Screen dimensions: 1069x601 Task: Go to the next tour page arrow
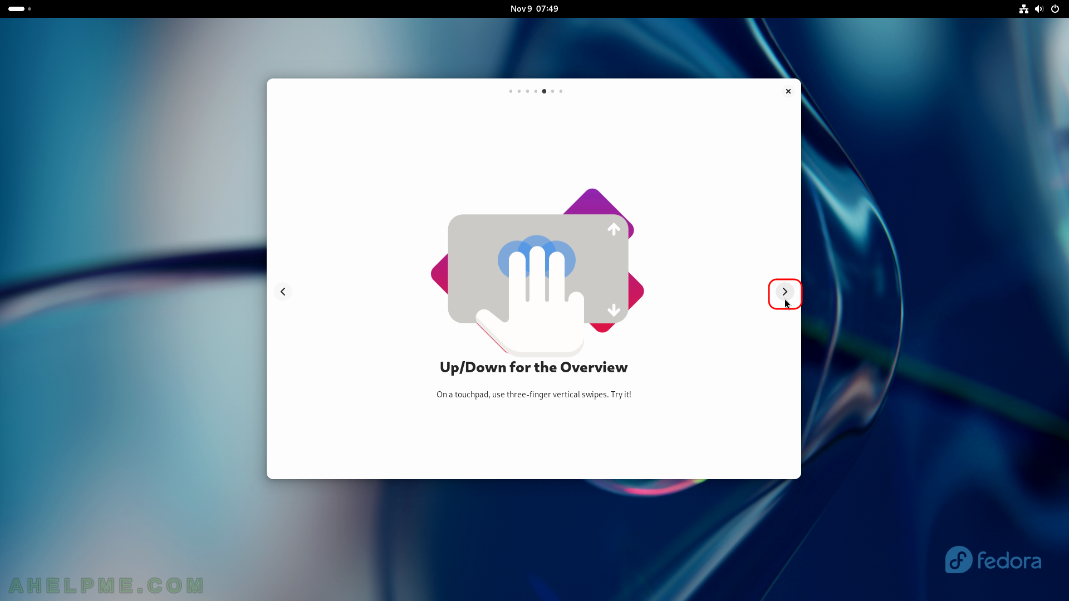tap(784, 292)
